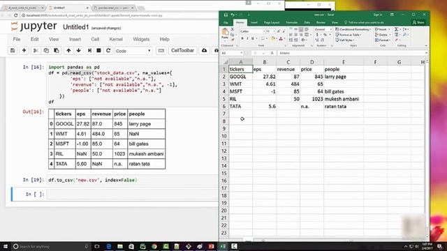Open the Jupyter File menu
The width and height of the screenshot is (447, 251).
[17, 39]
